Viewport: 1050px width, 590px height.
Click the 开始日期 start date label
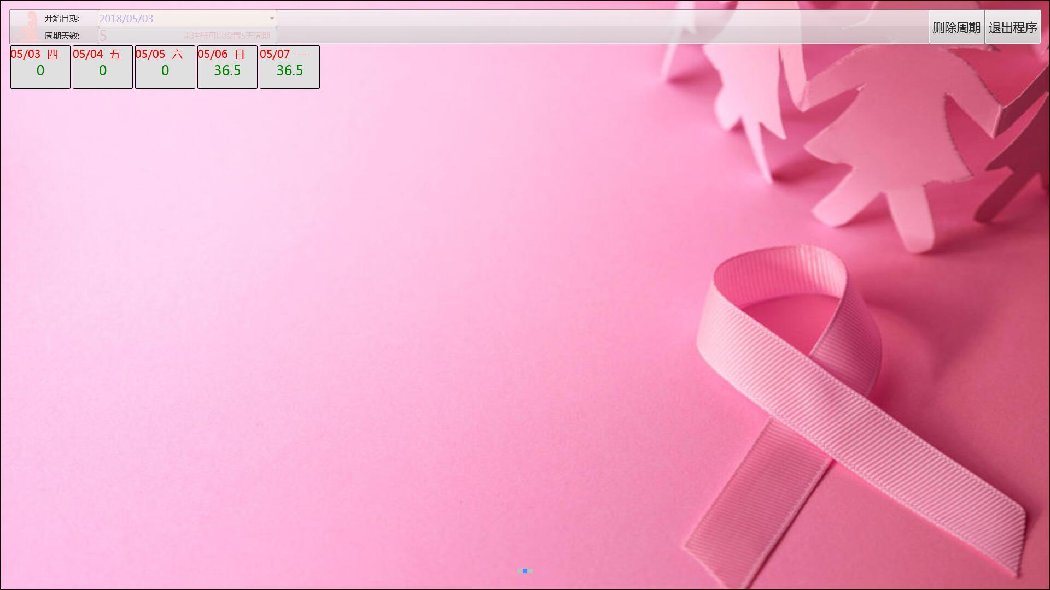tap(62, 19)
